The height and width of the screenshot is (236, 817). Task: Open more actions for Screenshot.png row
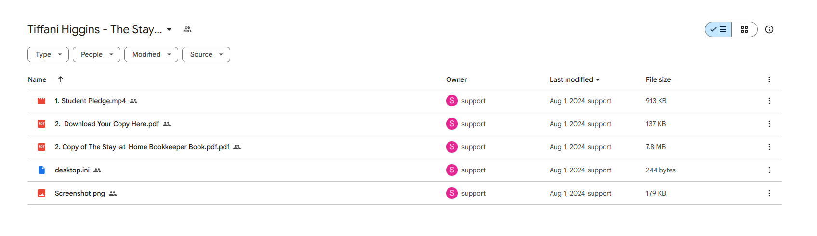coord(769,193)
